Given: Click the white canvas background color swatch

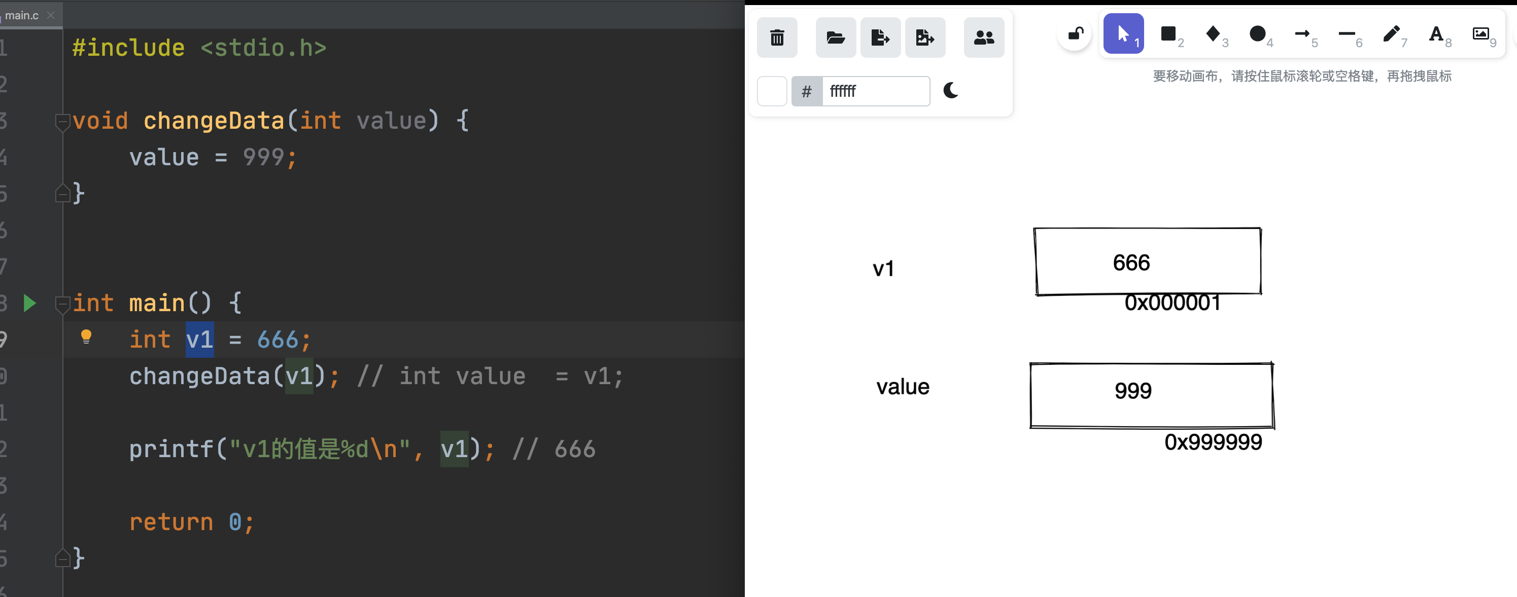Looking at the screenshot, I should coord(772,91).
